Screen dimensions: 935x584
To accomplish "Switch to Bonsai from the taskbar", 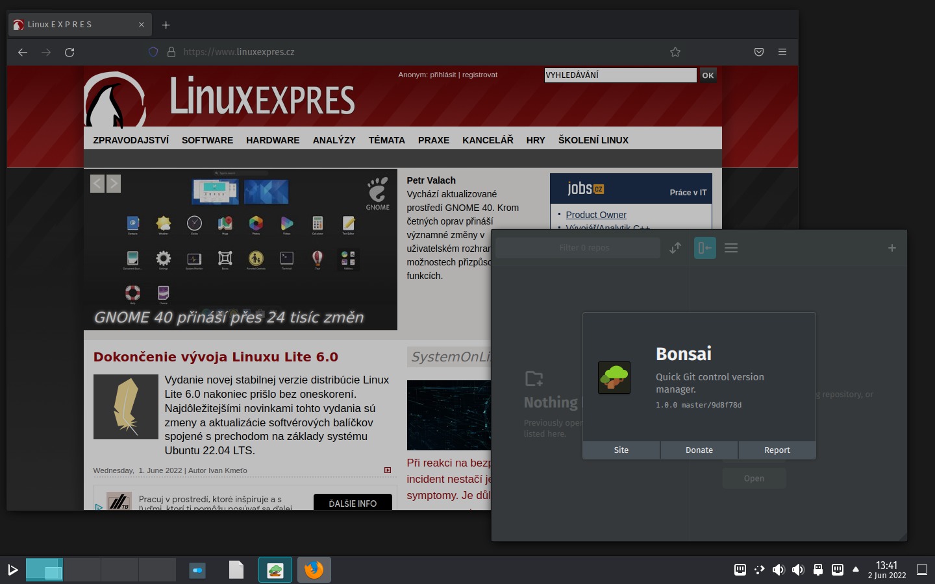I will point(275,570).
